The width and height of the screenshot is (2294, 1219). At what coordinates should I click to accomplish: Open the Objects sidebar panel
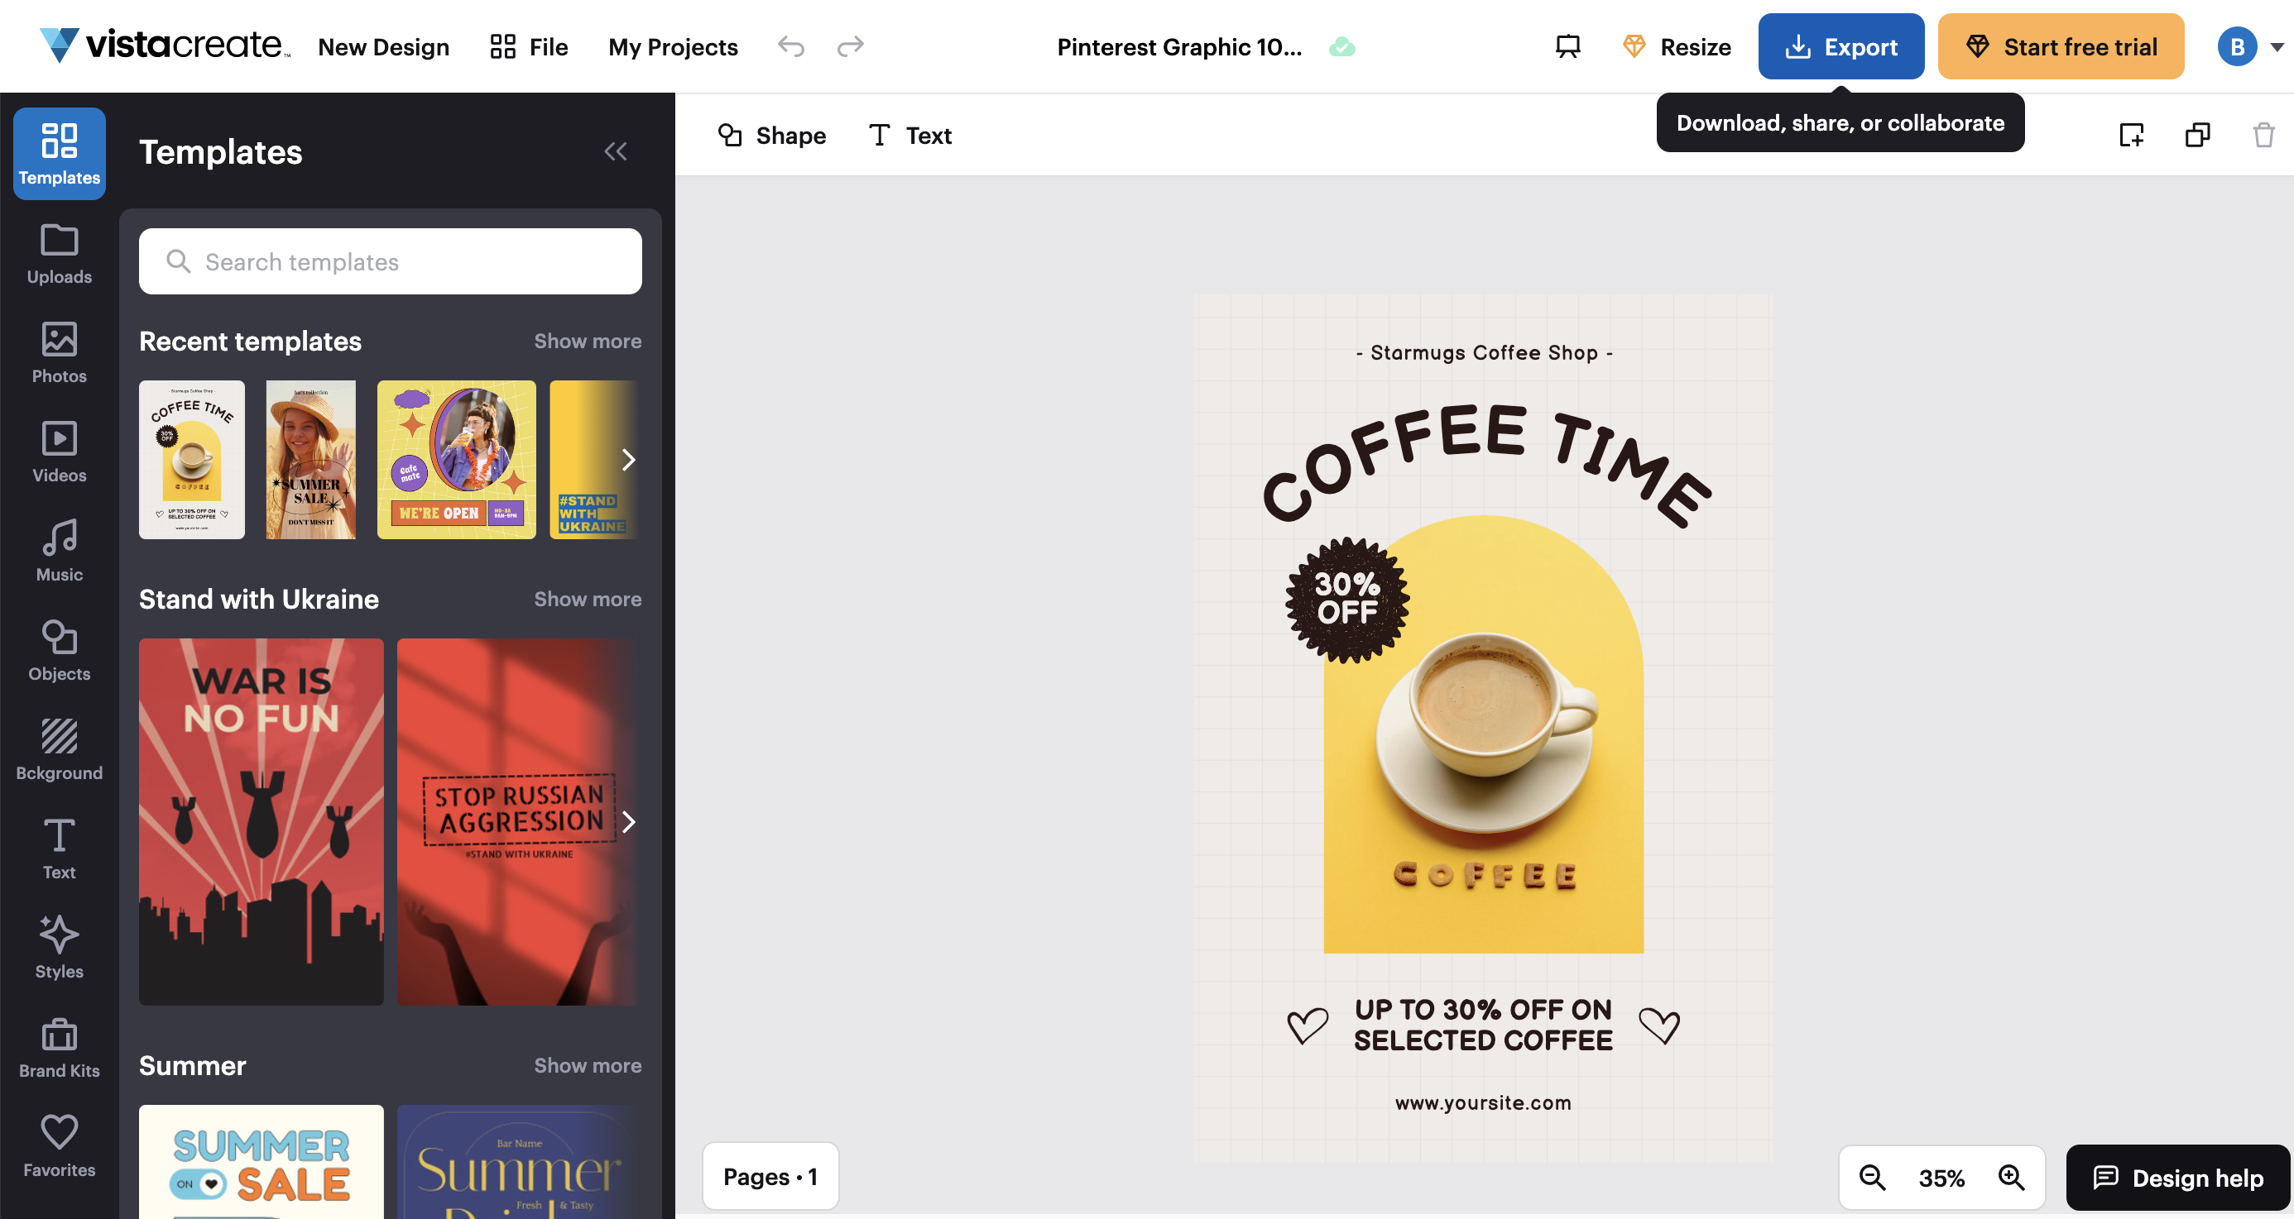pos(59,650)
